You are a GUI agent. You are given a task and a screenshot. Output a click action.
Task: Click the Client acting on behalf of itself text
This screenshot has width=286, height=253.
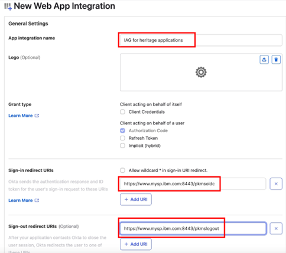(151, 104)
